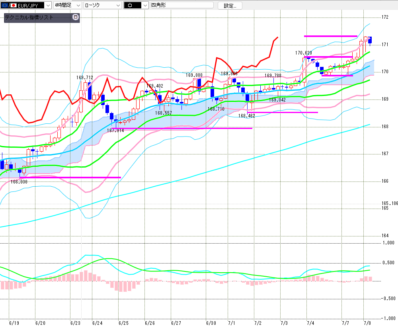Click the -1.000 indicator axis label

click(388, 318)
